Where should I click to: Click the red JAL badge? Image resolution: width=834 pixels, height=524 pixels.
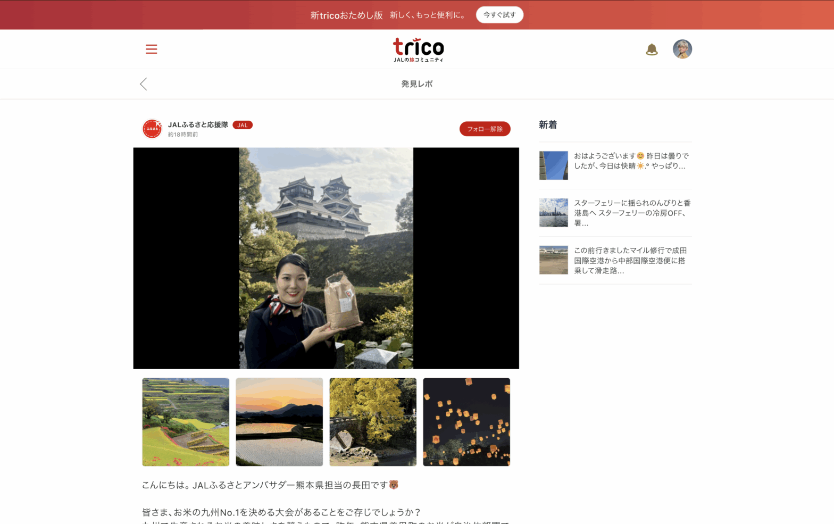(x=243, y=125)
